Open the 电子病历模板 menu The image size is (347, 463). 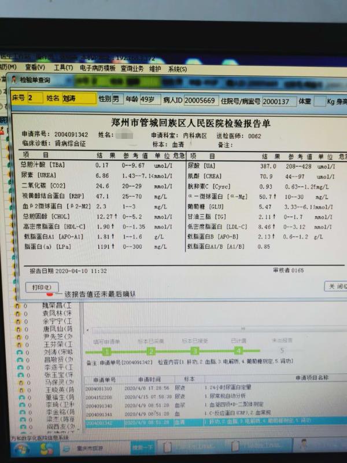tap(97, 68)
